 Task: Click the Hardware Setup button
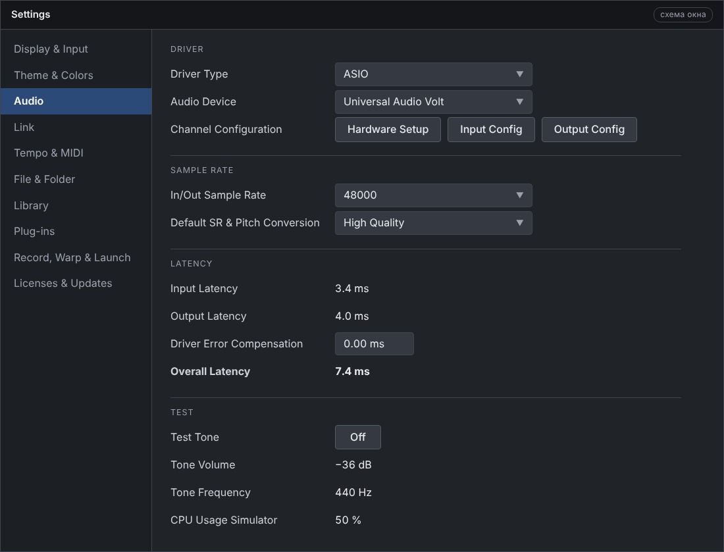(388, 130)
